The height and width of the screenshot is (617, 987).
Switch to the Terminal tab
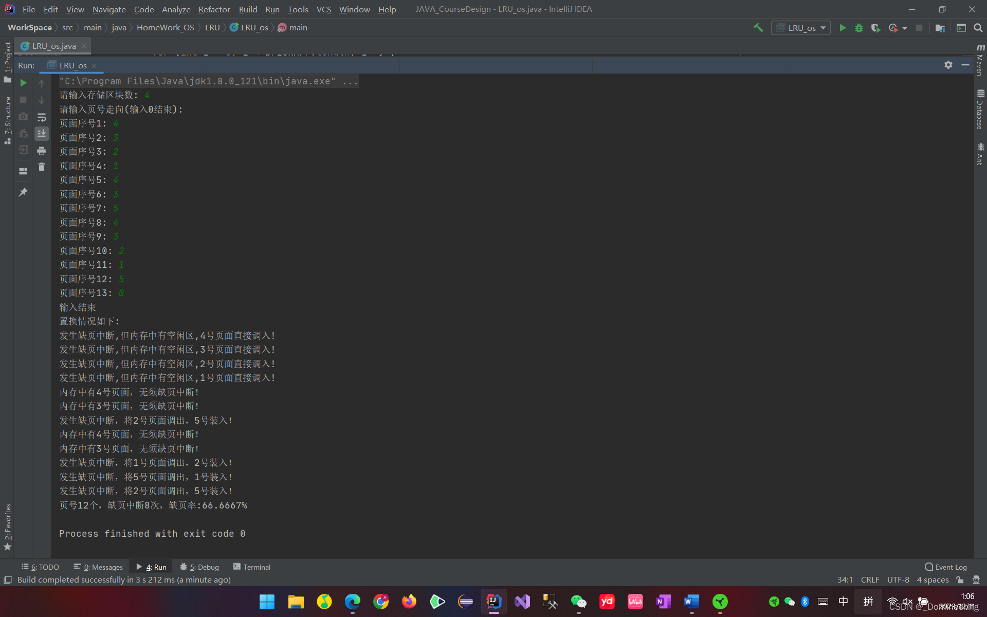tap(251, 567)
